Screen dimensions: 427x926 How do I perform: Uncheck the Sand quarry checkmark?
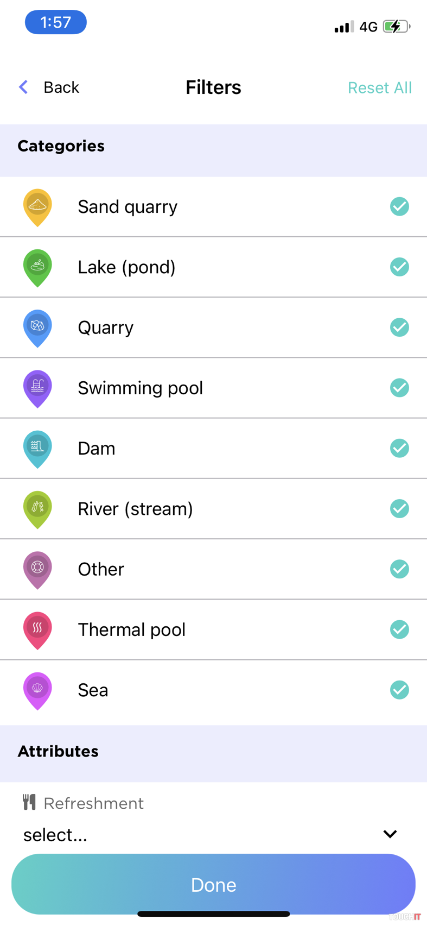[399, 206]
